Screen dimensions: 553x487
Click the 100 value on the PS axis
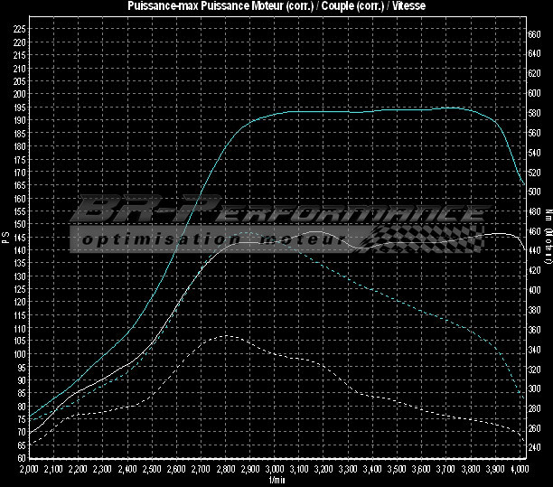pos(20,354)
